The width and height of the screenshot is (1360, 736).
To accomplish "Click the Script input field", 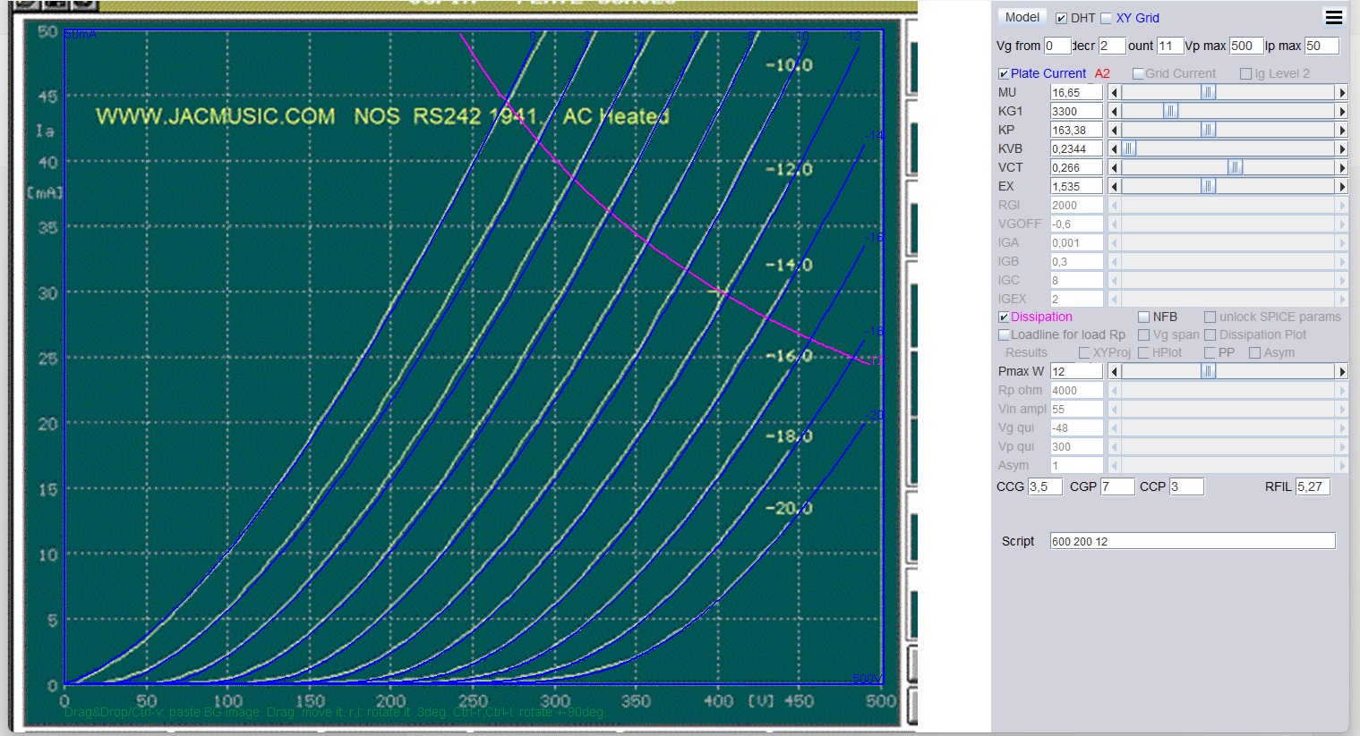I will (x=1192, y=541).
